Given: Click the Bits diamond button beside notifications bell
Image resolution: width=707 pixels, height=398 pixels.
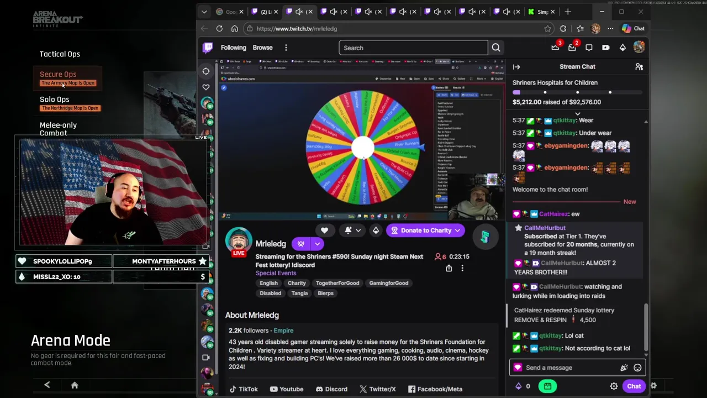Looking at the screenshot, I should 376,231.
